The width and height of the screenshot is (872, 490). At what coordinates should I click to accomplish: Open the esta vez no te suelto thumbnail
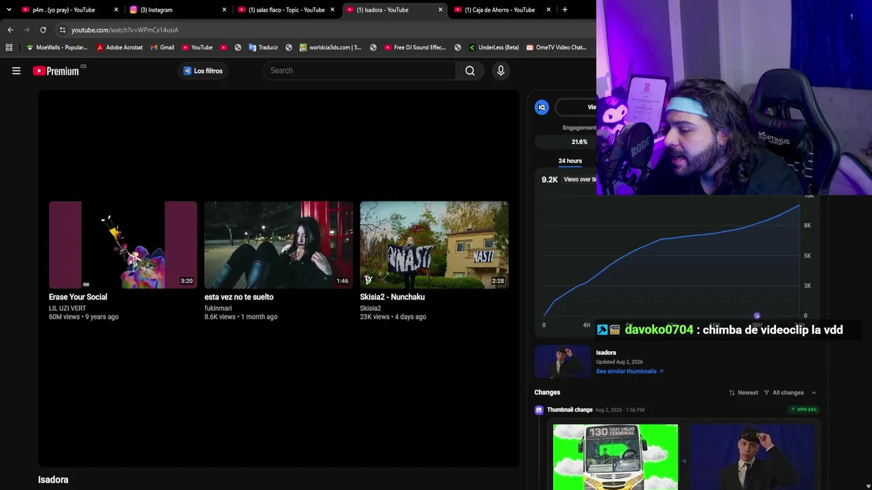click(279, 245)
